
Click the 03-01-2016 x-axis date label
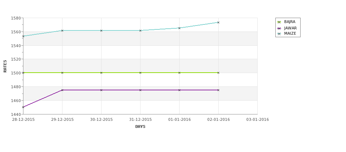coord(258,120)
